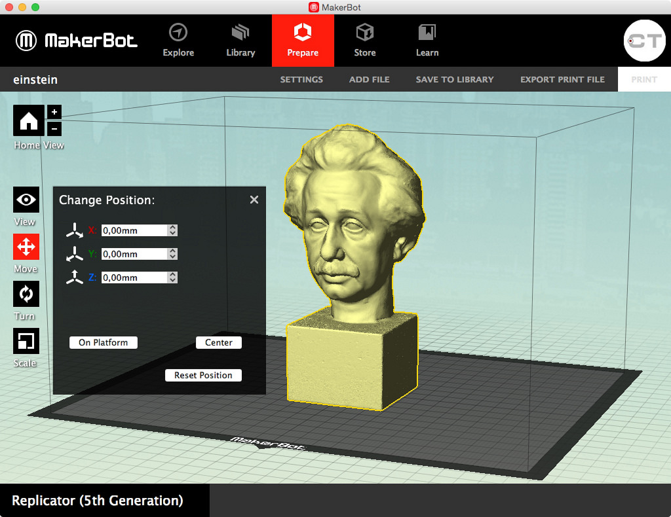Click the MakerBot logo in header
The width and height of the screenshot is (671, 517).
click(77, 41)
